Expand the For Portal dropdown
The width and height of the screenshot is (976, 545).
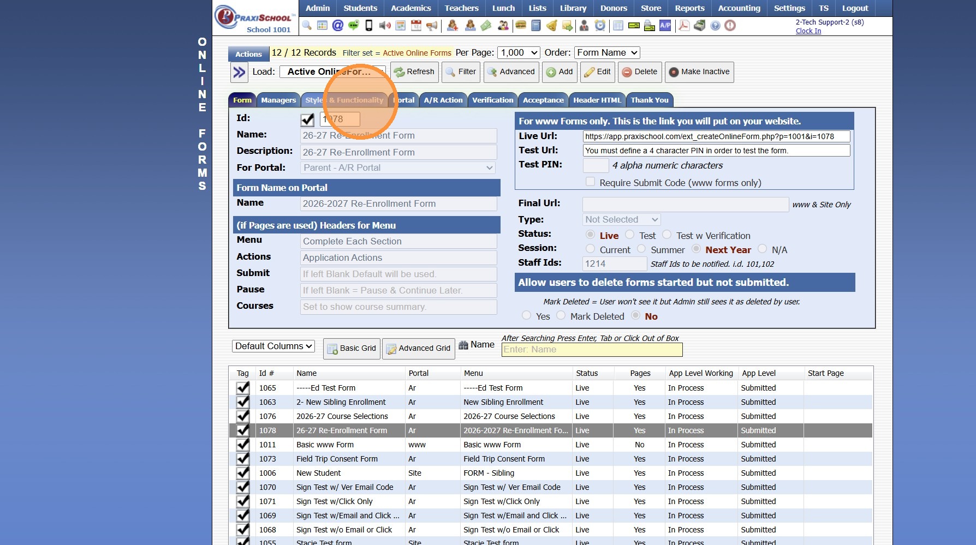click(x=398, y=167)
